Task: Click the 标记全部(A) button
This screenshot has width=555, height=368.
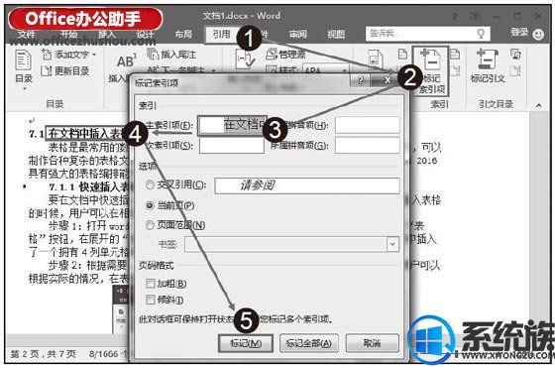Action: coord(308,343)
